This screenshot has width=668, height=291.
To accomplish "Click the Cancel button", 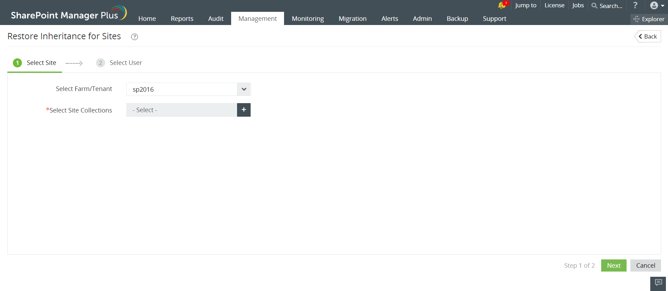I will click(645, 265).
